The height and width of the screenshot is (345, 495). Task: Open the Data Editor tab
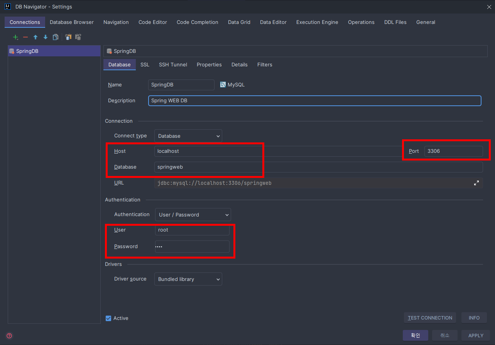[273, 22]
